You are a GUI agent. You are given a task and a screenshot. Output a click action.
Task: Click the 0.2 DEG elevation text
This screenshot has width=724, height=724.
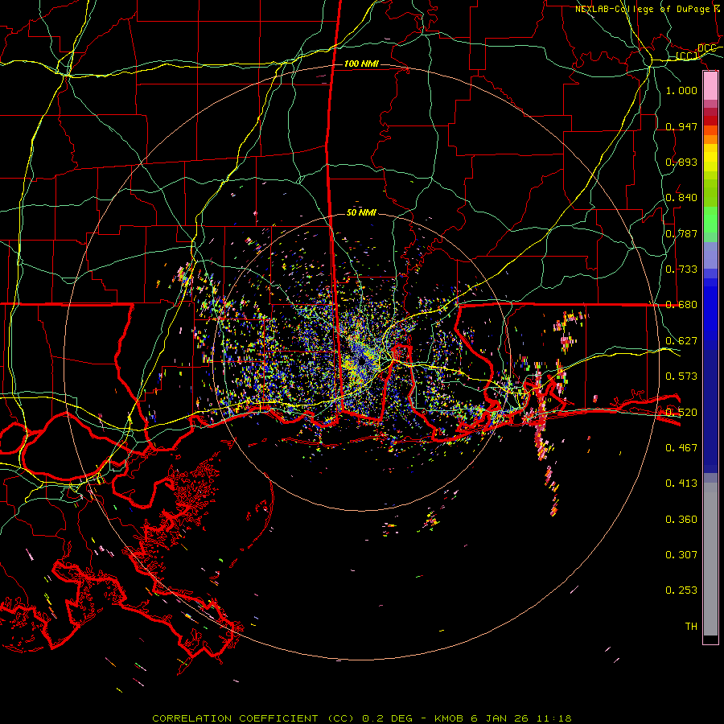pos(387,718)
